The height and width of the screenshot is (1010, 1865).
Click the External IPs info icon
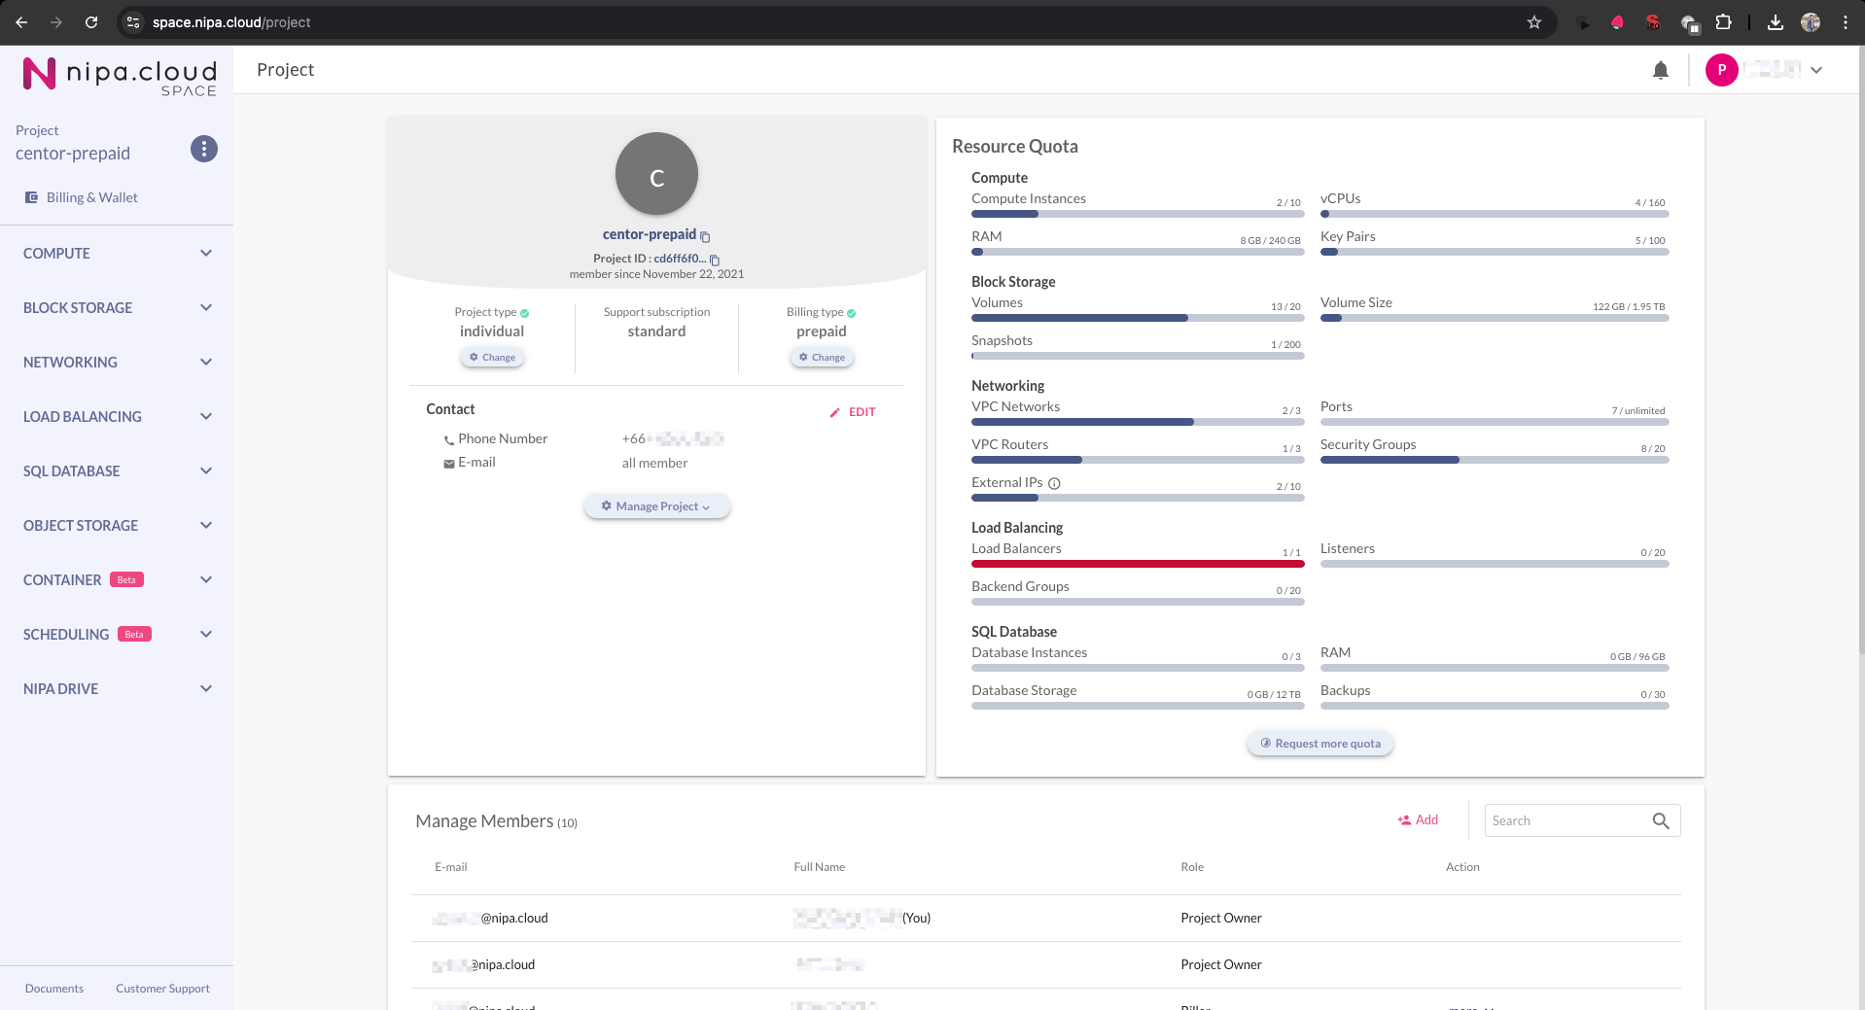click(1054, 483)
